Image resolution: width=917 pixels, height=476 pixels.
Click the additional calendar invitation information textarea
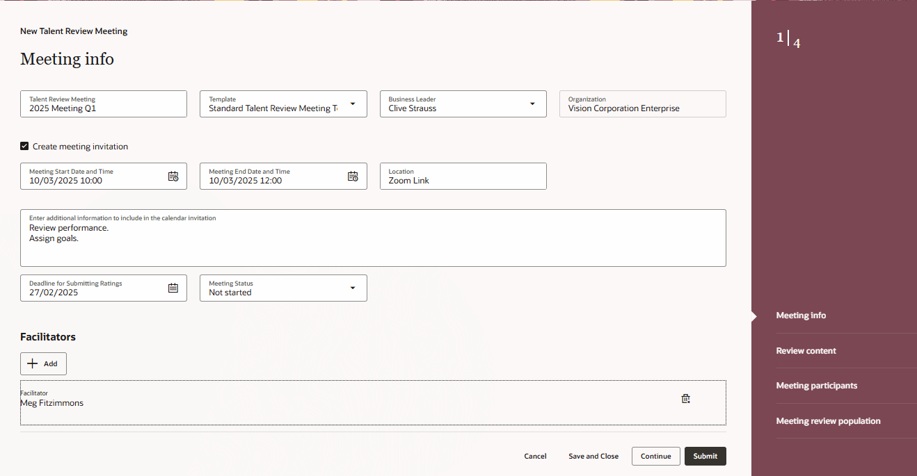[373, 236]
